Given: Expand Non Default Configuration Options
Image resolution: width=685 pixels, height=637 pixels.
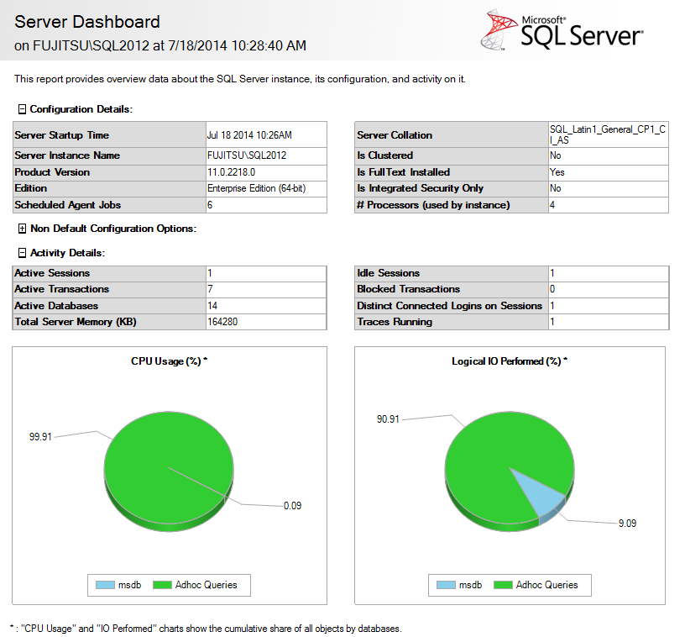Looking at the screenshot, I should click(x=22, y=229).
